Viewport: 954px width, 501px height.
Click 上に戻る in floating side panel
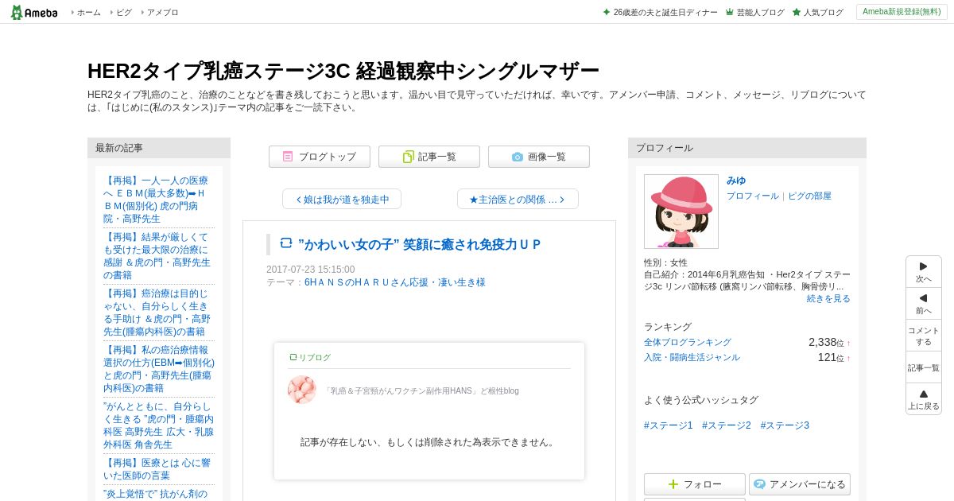(924, 399)
